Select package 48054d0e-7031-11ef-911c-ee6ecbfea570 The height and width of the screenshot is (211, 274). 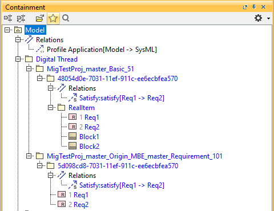click(x=118, y=79)
